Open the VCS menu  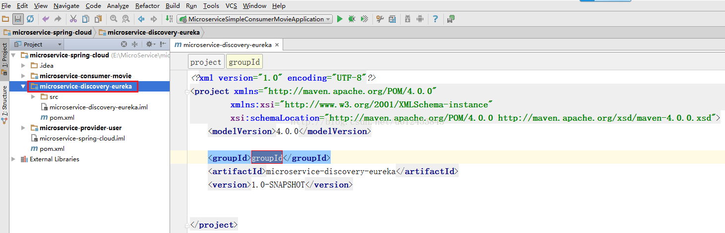coord(231,5)
